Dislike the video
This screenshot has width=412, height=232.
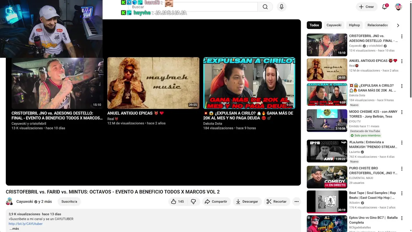pyautogui.click(x=193, y=201)
